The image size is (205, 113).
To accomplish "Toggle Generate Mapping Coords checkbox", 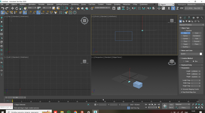I will pos(182,89).
